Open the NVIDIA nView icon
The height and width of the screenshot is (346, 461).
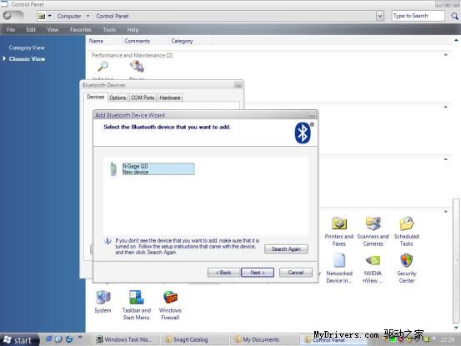[x=373, y=260]
